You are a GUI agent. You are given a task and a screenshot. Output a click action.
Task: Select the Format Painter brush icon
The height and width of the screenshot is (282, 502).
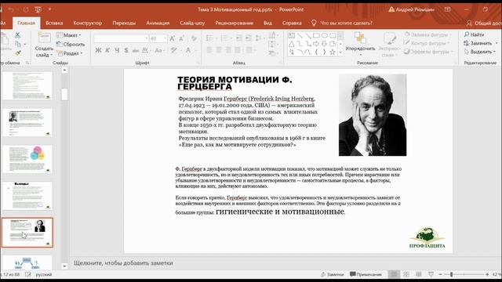pyautogui.click(x=18, y=52)
